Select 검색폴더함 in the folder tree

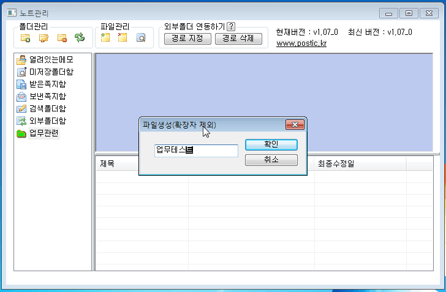48,108
